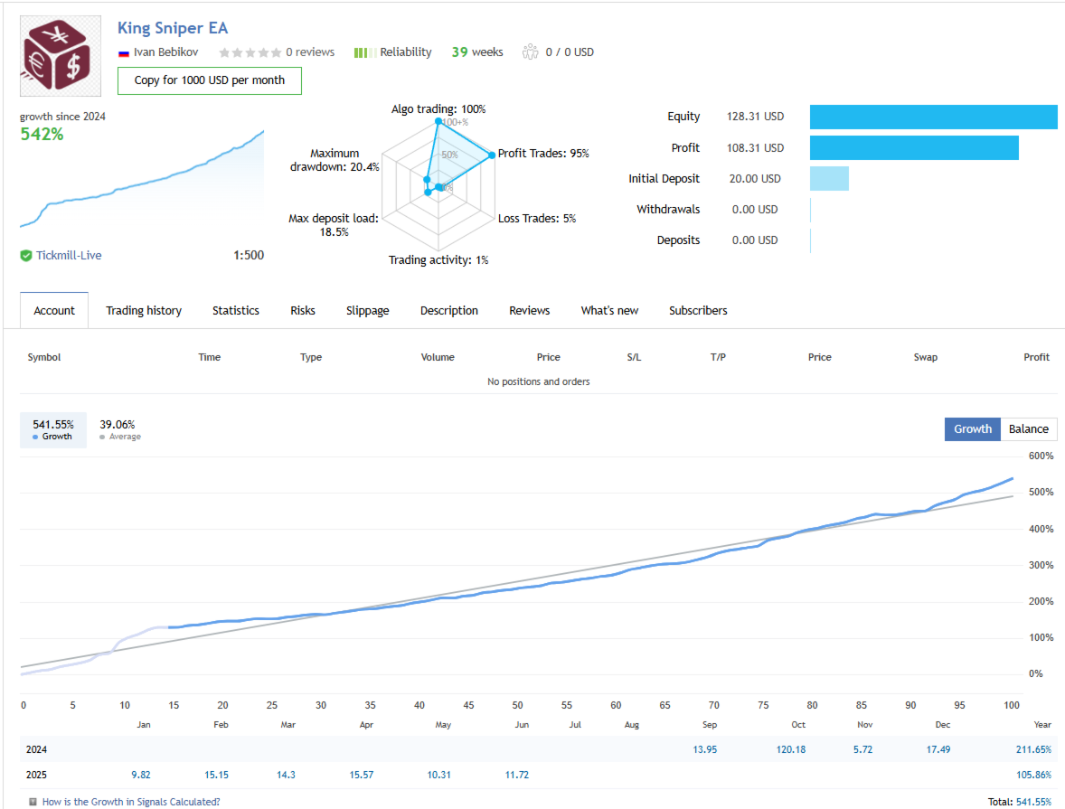Image resolution: width=1065 pixels, height=809 pixels.
Task: Open How is the Growth calculated link
Action: 131,802
